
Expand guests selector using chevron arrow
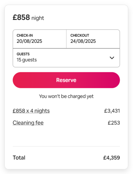pos(112,58)
